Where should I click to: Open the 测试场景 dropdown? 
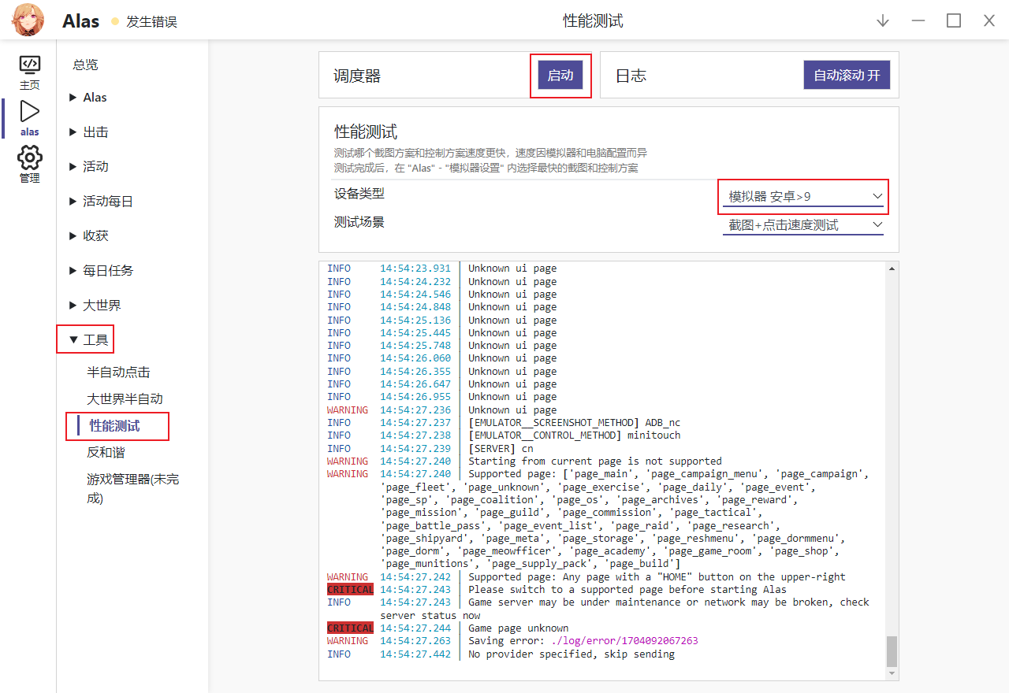pos(803,225)
